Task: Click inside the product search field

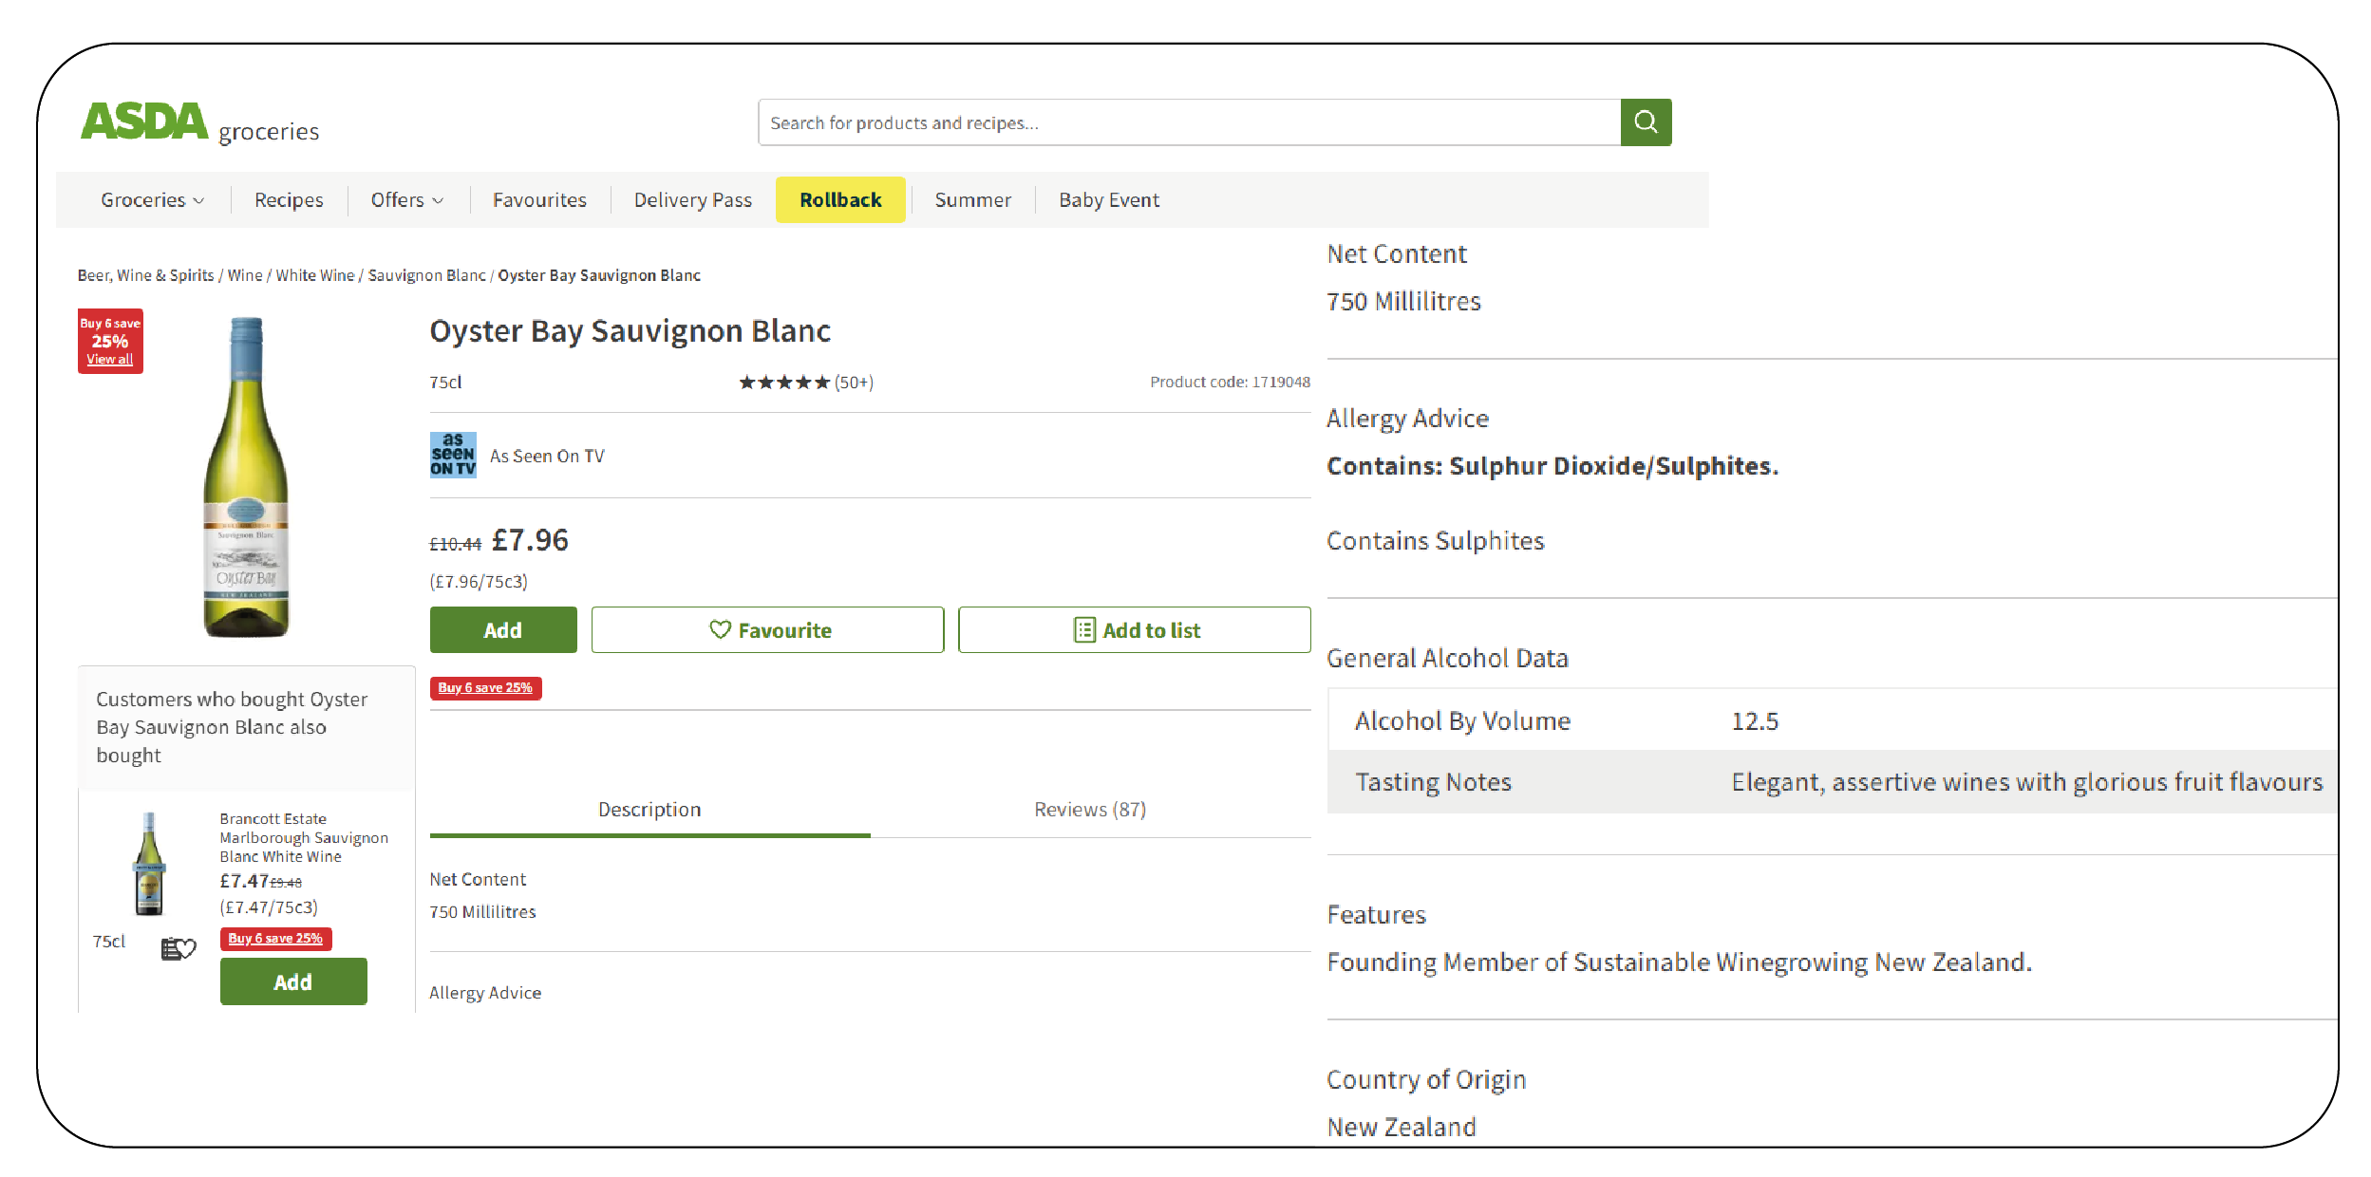Action: coord(1139,121)
